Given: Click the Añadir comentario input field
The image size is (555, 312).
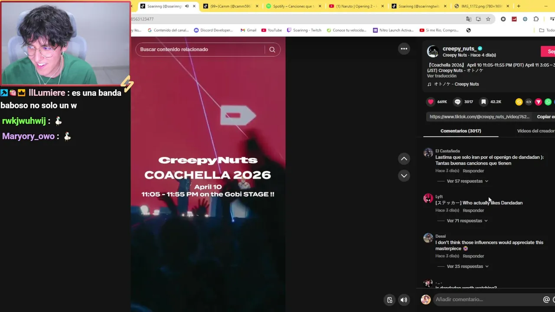Looking at the screenshot, I should click(x=488, y=299).
